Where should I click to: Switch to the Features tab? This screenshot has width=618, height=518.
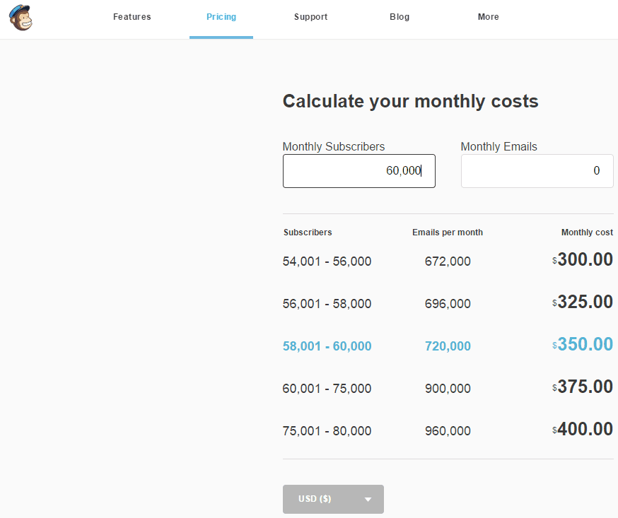pos(132,17)
